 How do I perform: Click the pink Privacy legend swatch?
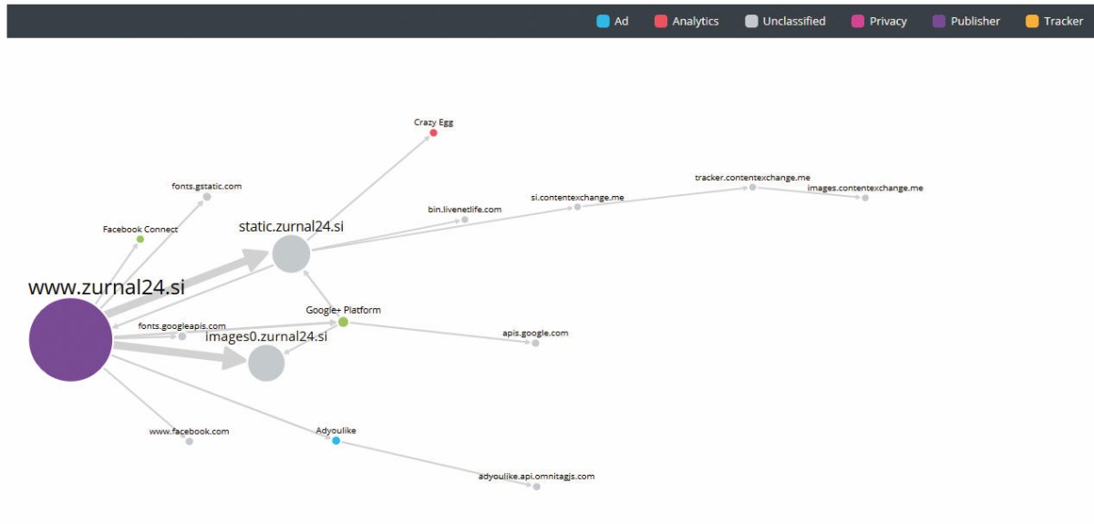857,21
